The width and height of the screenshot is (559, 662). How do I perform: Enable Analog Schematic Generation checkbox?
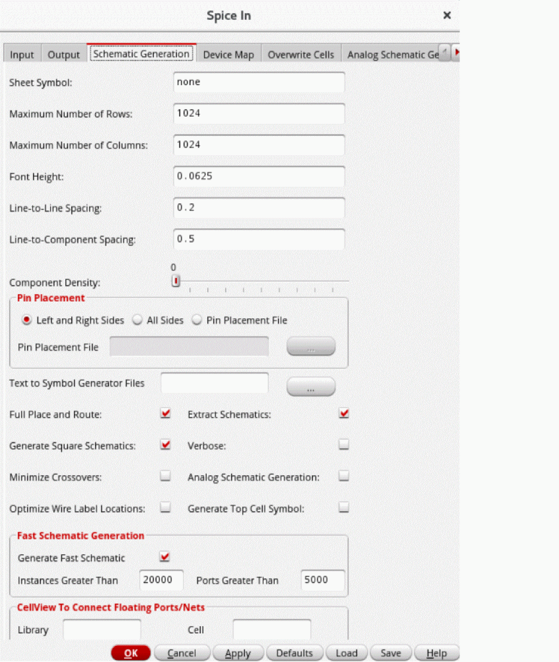344,476
